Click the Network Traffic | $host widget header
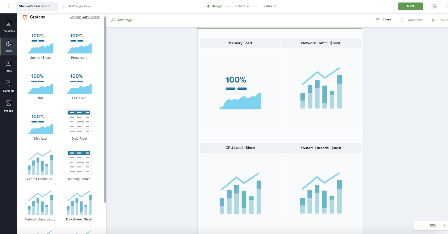The width and height of the screenshot is (448, 234). [x=321, y=43]
